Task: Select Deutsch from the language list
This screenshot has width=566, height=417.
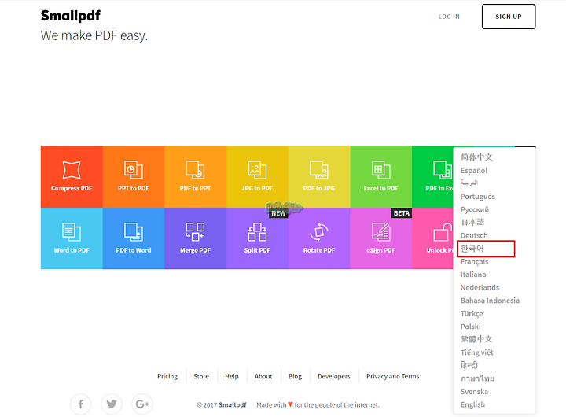Action: (x=474, y=235)
